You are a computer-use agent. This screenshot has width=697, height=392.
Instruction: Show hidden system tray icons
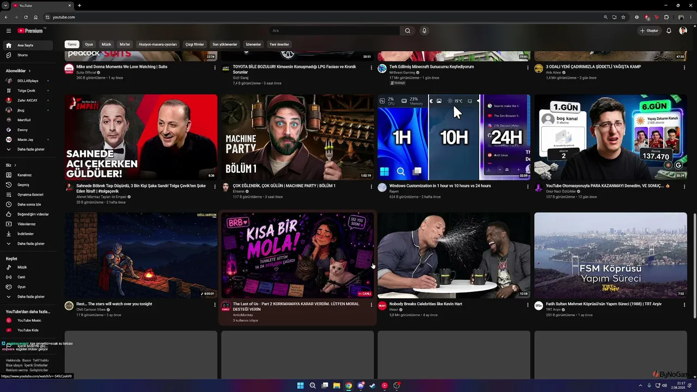pos(640,385)
